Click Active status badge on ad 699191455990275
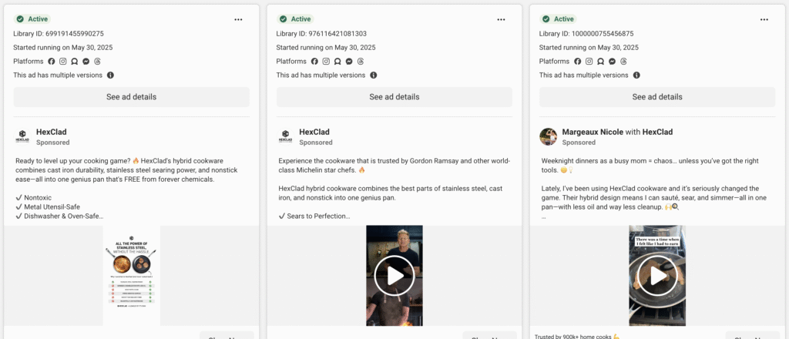 tap(32, 19)
